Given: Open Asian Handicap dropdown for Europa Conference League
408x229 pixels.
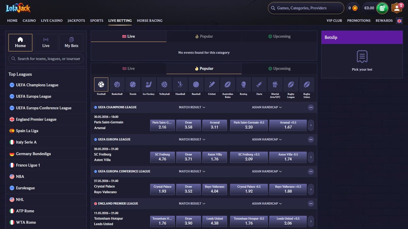Looking at the screenshot, I should point(267,171).
